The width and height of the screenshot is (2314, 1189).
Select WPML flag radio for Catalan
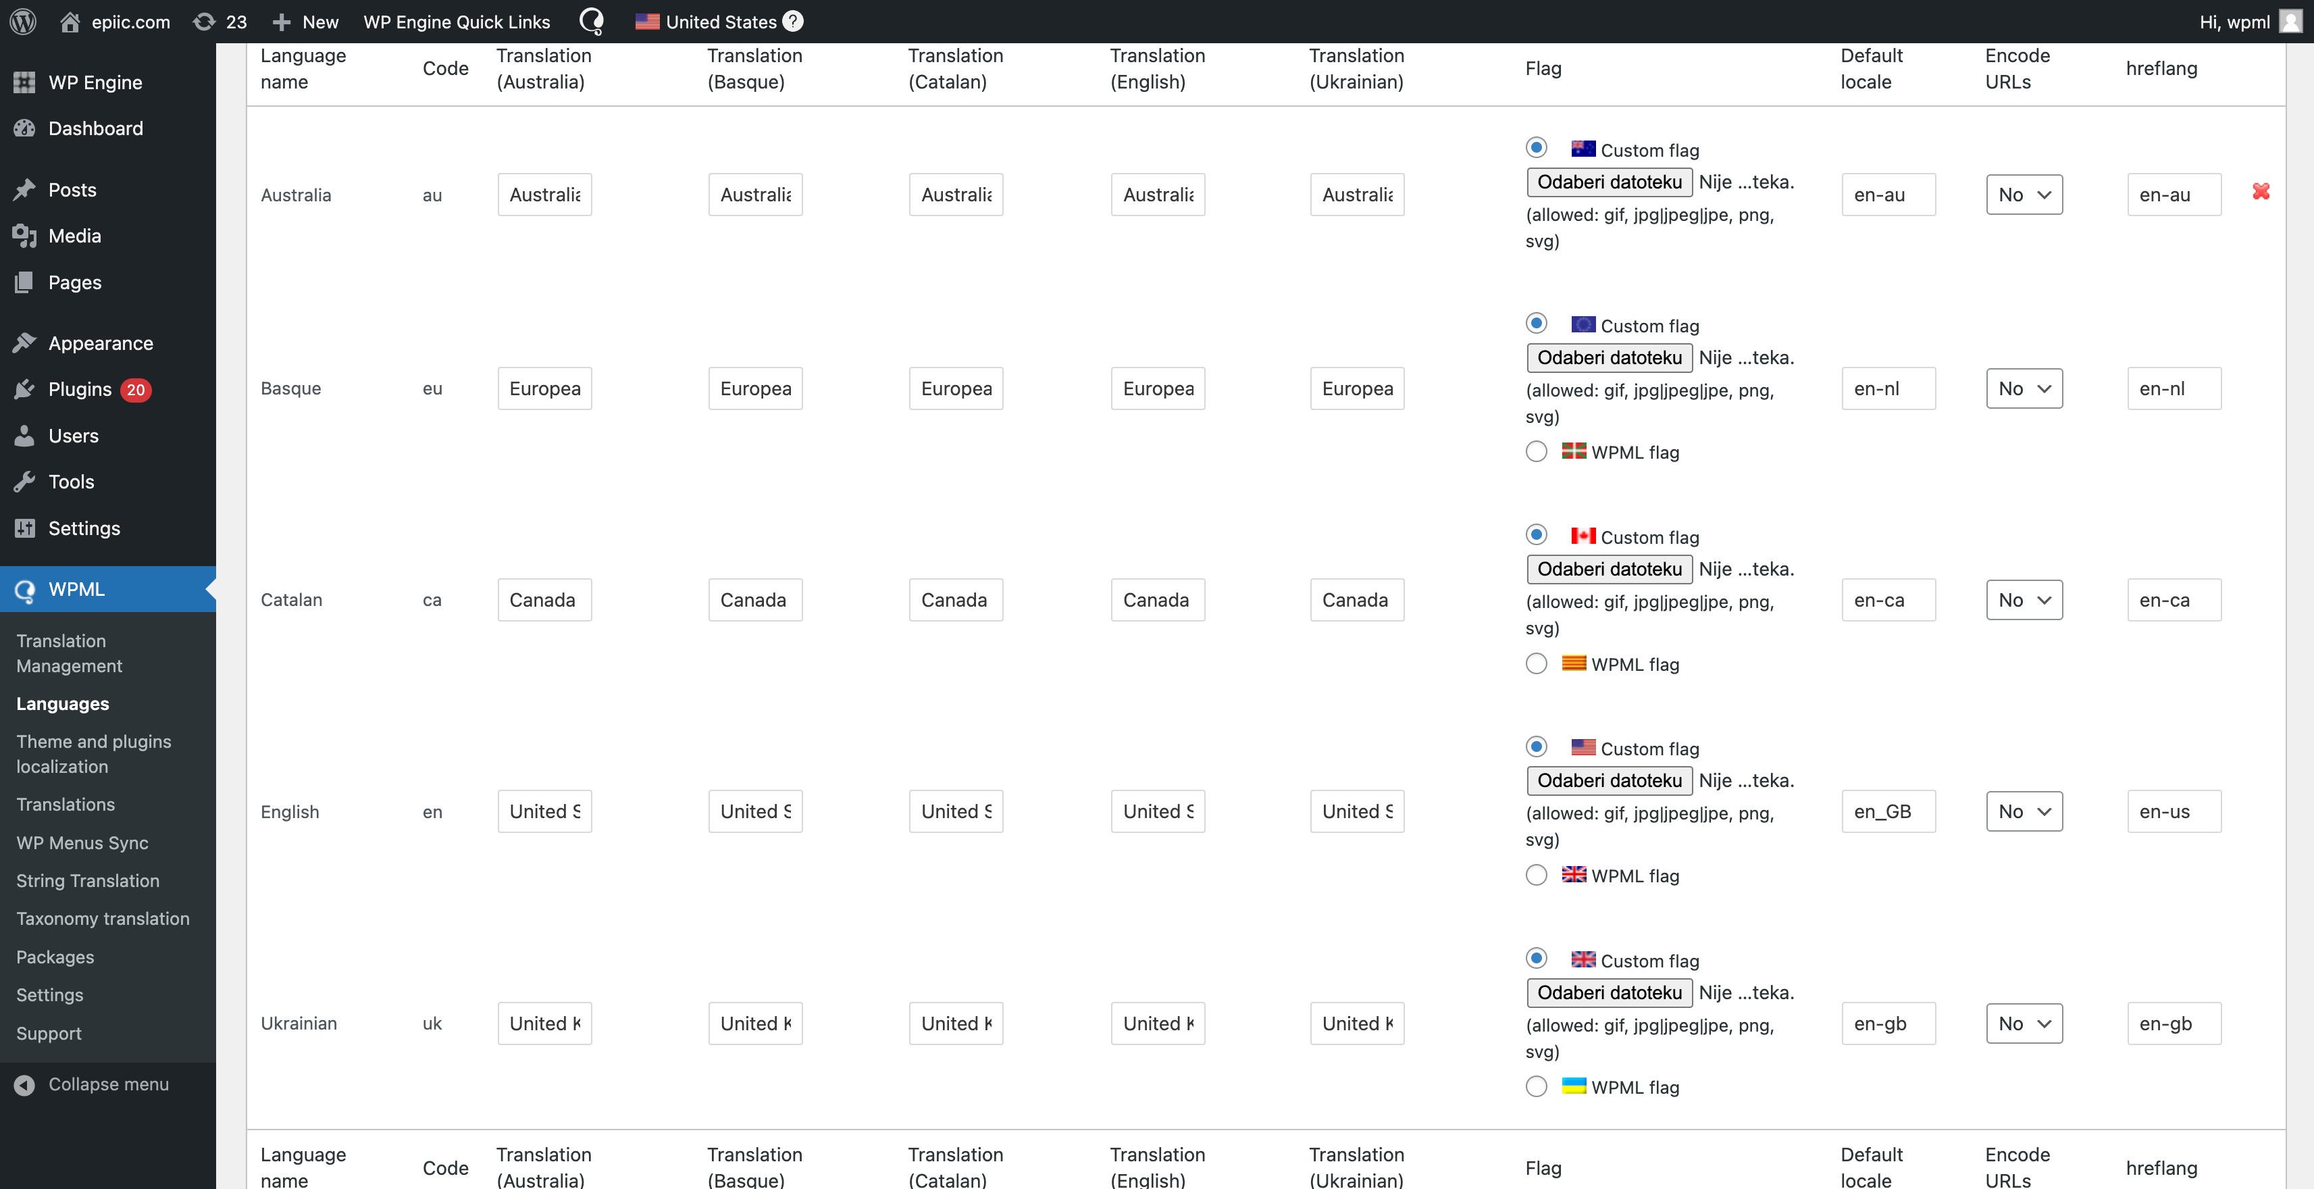1536,663
